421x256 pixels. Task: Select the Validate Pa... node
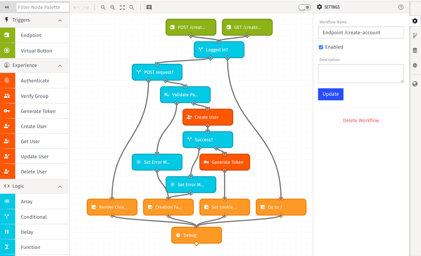point(185,95)
